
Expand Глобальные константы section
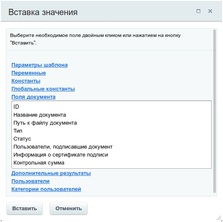point(43,89)
